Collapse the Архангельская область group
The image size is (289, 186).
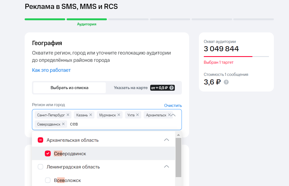[x=166, y=140]
